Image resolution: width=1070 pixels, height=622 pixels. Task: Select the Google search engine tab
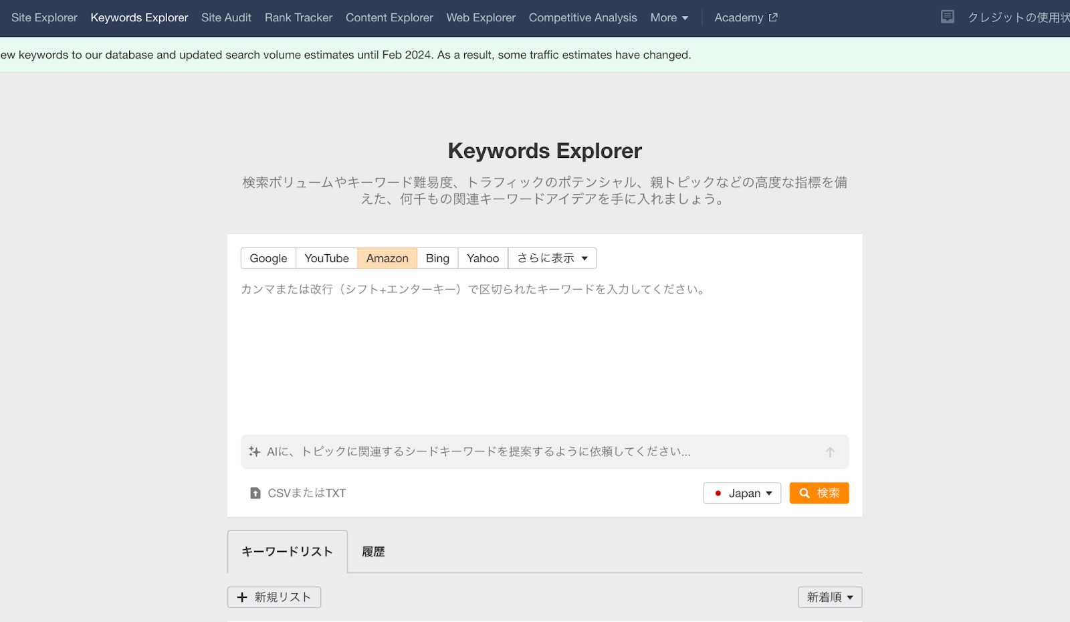click(268, 258)
